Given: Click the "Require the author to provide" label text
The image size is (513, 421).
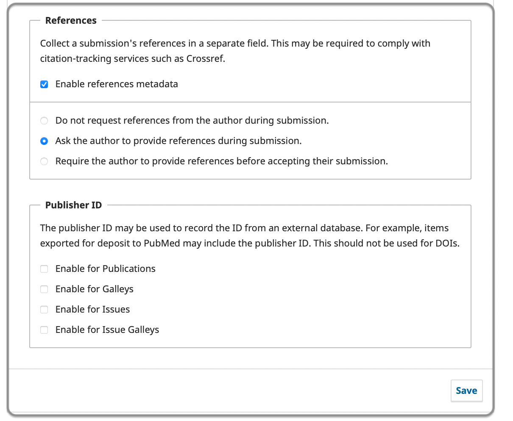Looking at the screenshot, I should click(221, 161).
